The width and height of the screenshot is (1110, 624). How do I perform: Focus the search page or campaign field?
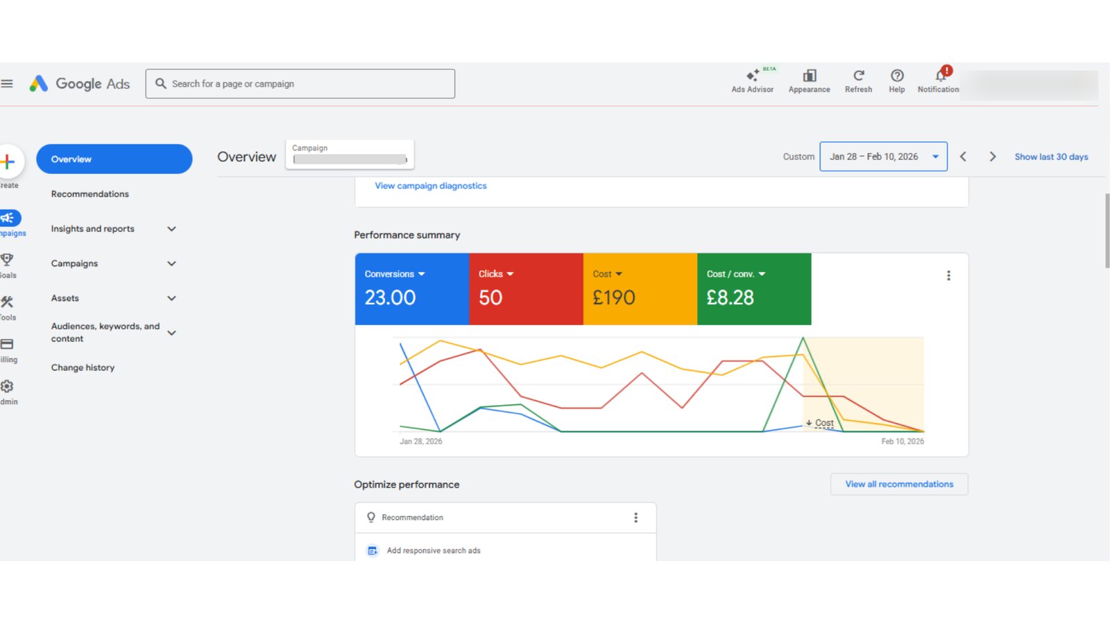[300, 83]
